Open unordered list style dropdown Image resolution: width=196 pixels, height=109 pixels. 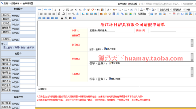coord(128,10)
